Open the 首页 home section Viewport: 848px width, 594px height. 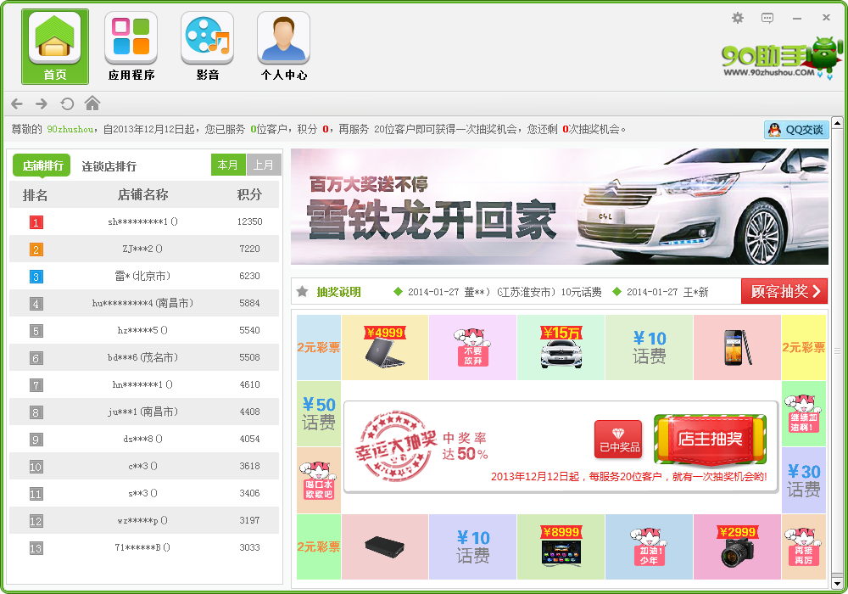pos(55,47)
